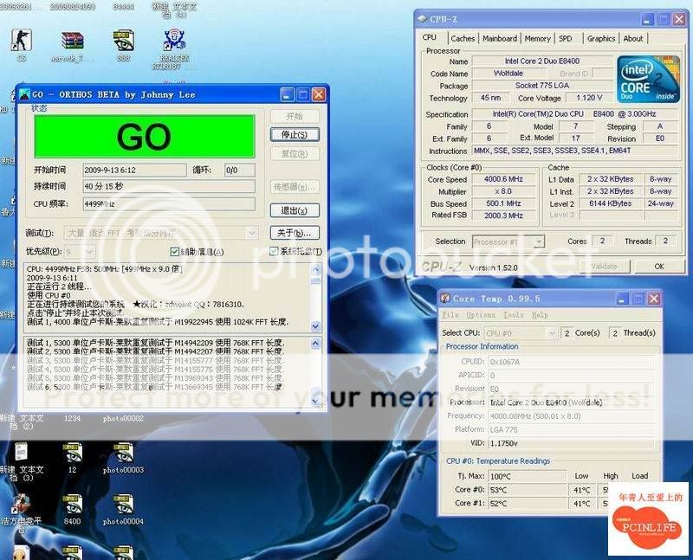Open the 8400 image file icon
This screenshot has height=560, width=693.
(x=72, y=505)
